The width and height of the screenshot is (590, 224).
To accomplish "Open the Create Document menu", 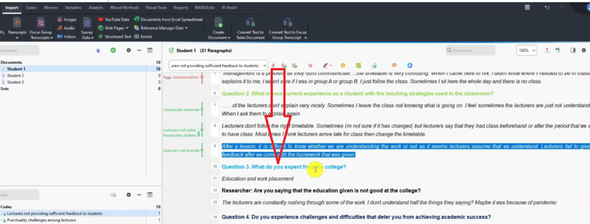I will [218, 29].
